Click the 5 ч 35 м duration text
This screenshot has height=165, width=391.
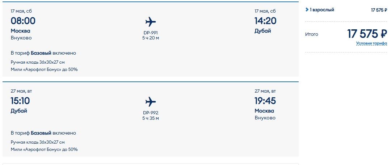[x=151, y=118]
